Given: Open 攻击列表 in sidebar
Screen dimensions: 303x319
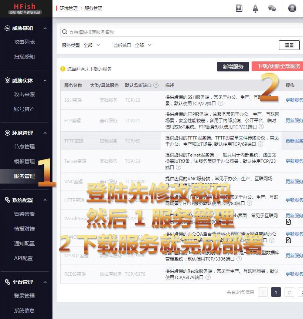Looking at the screenshot, I should click(24, 42).
